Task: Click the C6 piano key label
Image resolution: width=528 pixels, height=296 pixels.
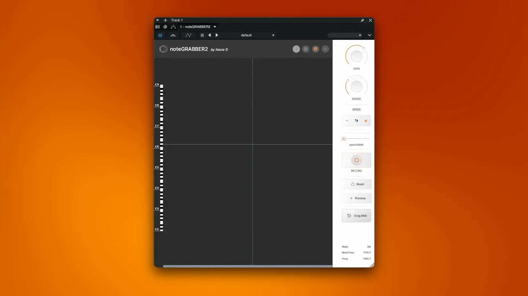Action: coord(157,146)
